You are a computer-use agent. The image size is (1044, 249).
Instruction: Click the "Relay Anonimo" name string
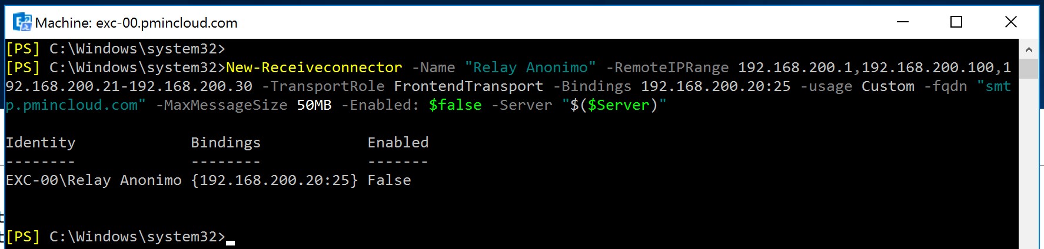pos(530,68)
